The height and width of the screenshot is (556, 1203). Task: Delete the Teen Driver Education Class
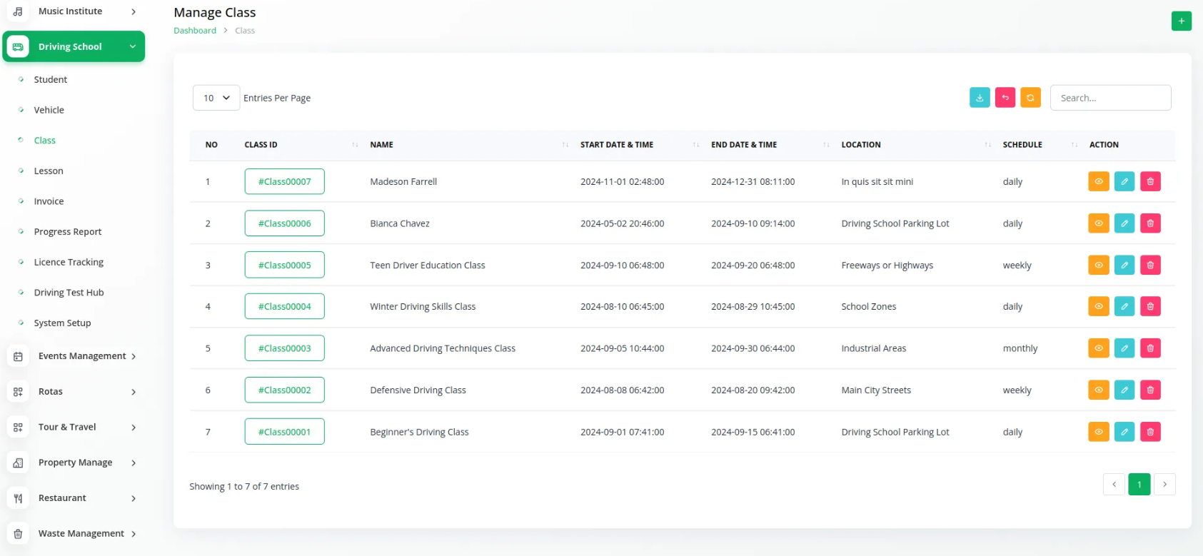click(x=1150, y=265)
